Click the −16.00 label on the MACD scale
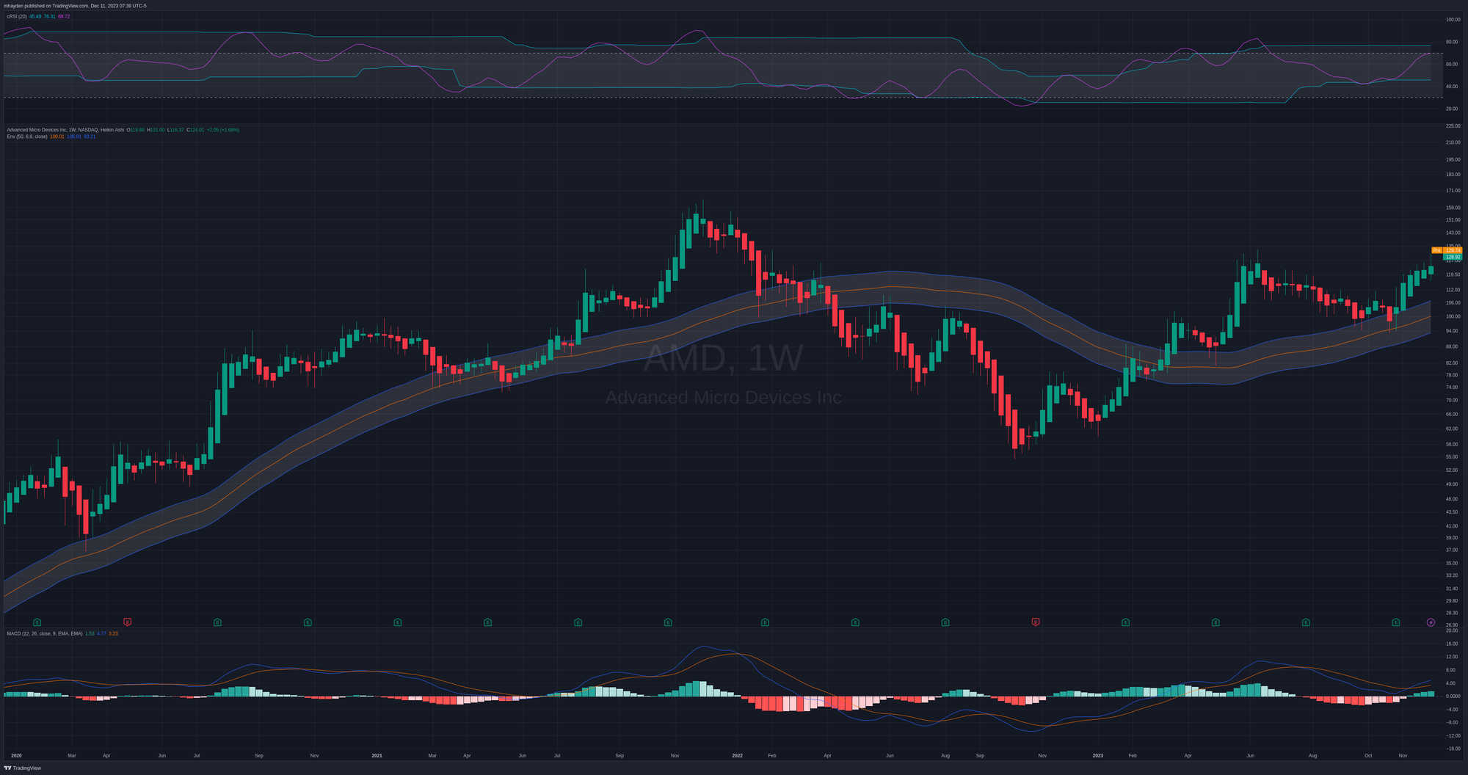Image resolution: width=1468 pixels, height=775 pixels. pyautogui.click(x=1452, y=749)
